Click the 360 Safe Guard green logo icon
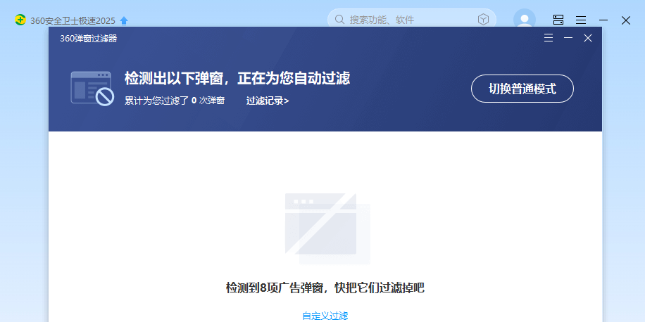 pos(20,20)
